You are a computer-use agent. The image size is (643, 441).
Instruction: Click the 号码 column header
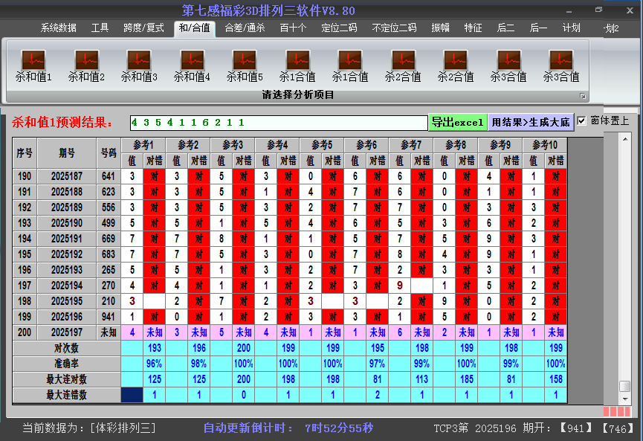[x=109, y=153]
